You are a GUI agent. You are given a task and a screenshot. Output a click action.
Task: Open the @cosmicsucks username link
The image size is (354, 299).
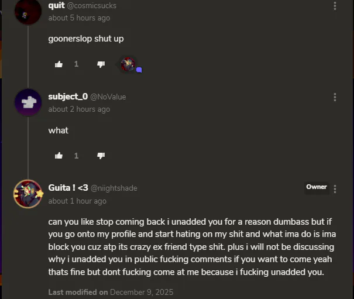click(x=92, y=6)
